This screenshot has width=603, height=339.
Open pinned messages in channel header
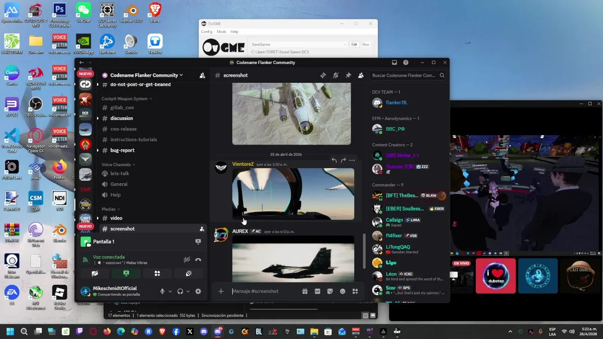[348, 75]
